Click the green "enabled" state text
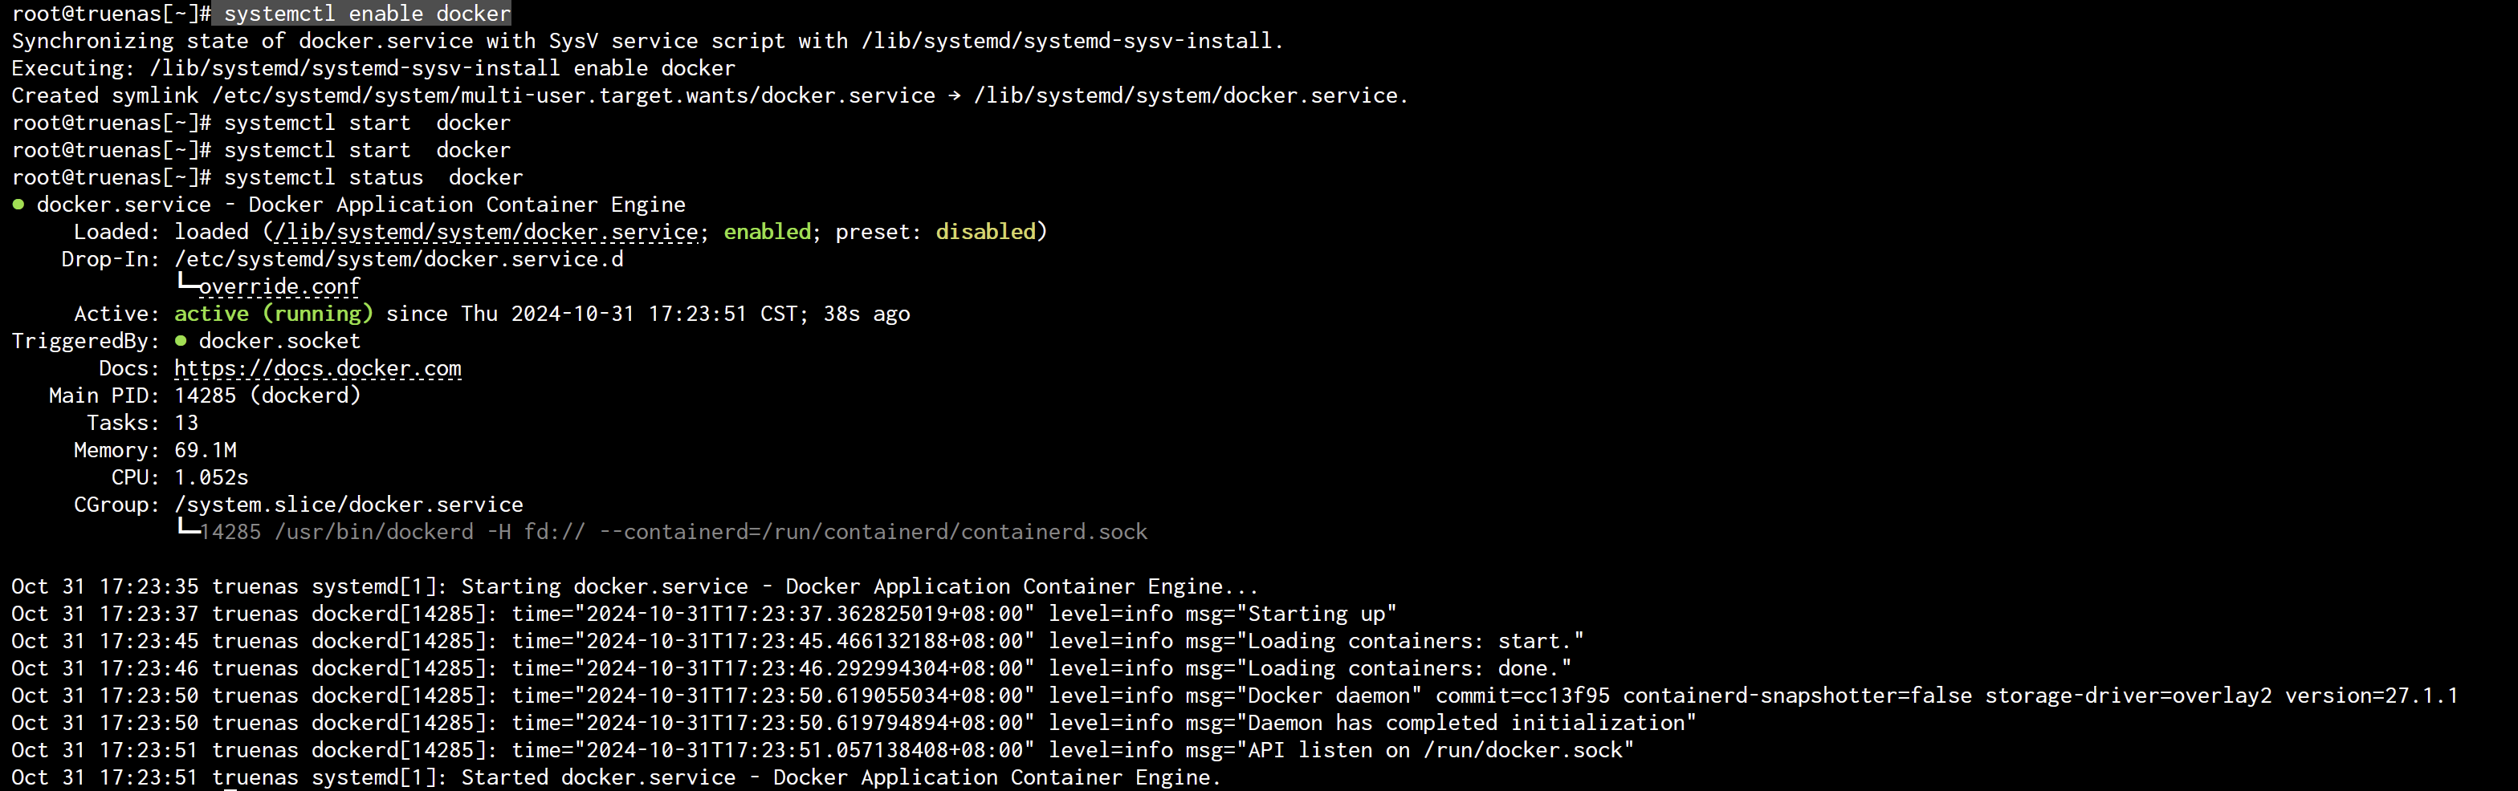This screenshot has height=791, width=2518. (768, 231)
